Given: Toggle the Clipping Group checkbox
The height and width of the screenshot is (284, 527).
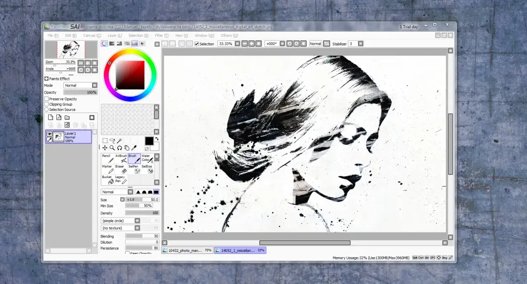Looking at the screenshot, I should click(x=46, y=104).
